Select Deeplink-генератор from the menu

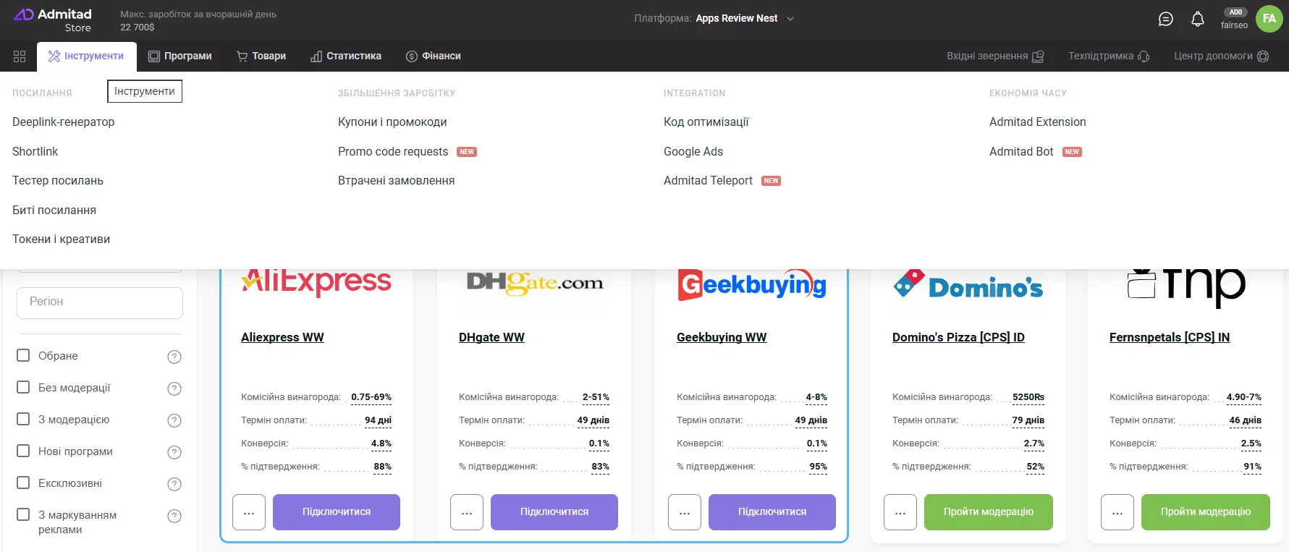(64, 122)
